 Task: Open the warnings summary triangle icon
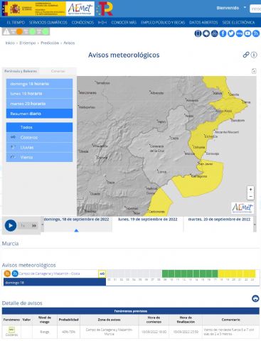[x=6, y=31]
